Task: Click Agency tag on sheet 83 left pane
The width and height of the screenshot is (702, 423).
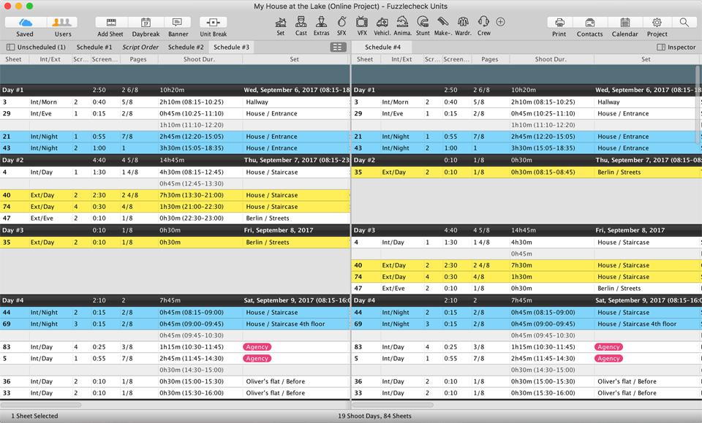Action: click(x=257, y=347)
